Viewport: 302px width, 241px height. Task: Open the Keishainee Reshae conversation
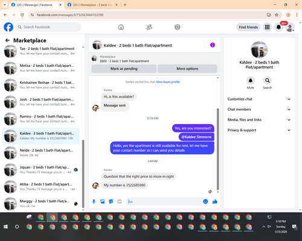click(40, 85)
